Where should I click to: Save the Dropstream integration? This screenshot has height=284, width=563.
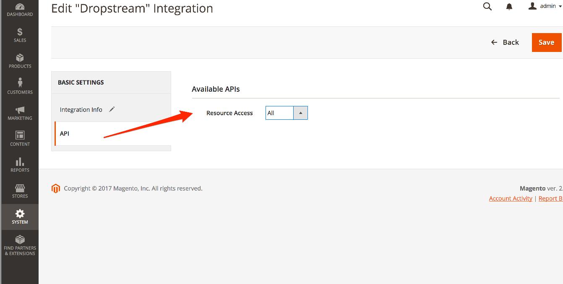tap(547, 42)
